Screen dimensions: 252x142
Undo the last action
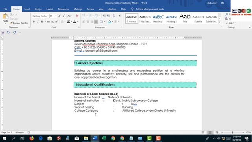pyautogui.click(x=8, y=32)
